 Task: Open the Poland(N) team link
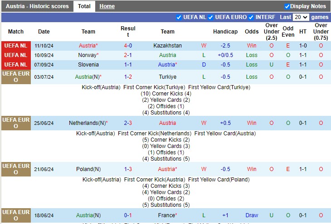tap(88, 169)
